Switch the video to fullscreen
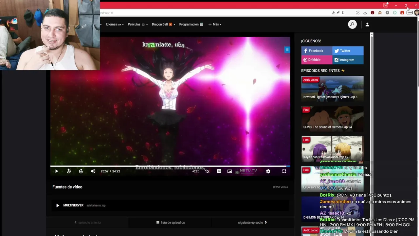The width and height of the screenshot is (419, 236). pyautogui.click(x=284, y=171)
